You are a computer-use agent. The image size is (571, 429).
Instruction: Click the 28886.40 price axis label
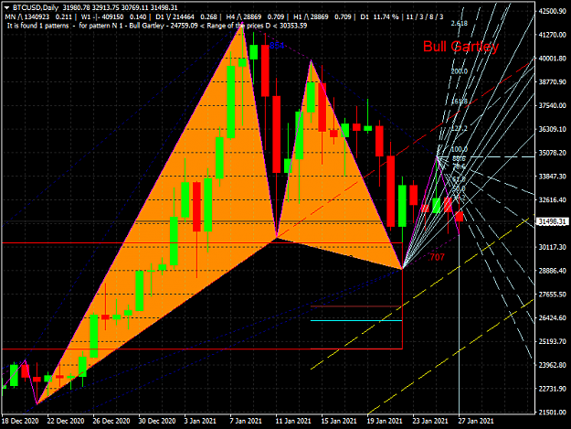[553, 271]
